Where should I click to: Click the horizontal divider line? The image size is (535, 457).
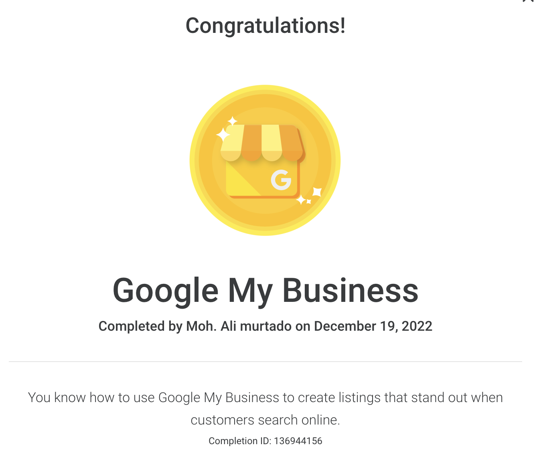click(x=265, y=362)
